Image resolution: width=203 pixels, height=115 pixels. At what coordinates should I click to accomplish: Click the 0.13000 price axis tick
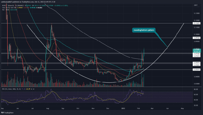197,13
